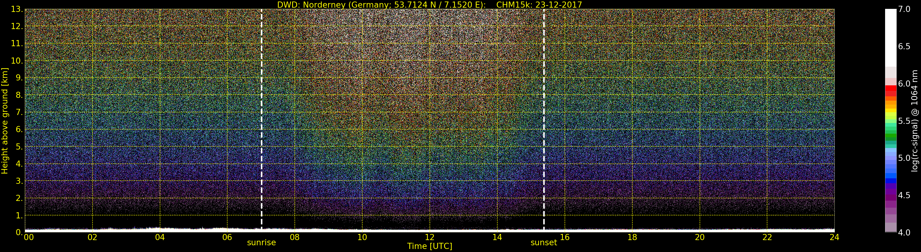Click the x-axis tick label '00'
921x252 pixels.
click(x=29, y=237)
